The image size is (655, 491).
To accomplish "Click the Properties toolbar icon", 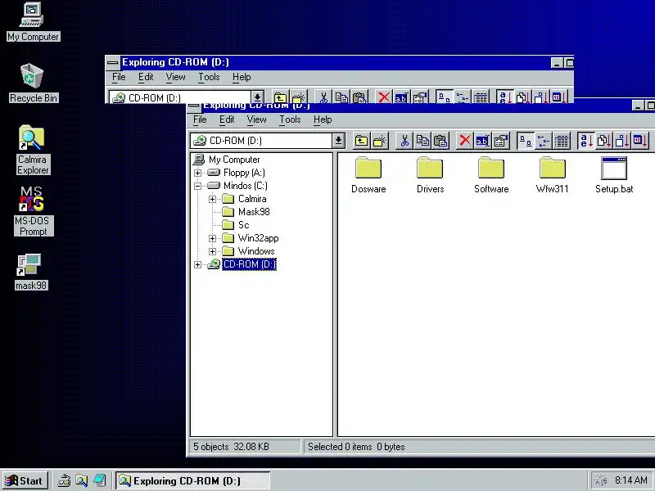I will (x=501, y=141).
